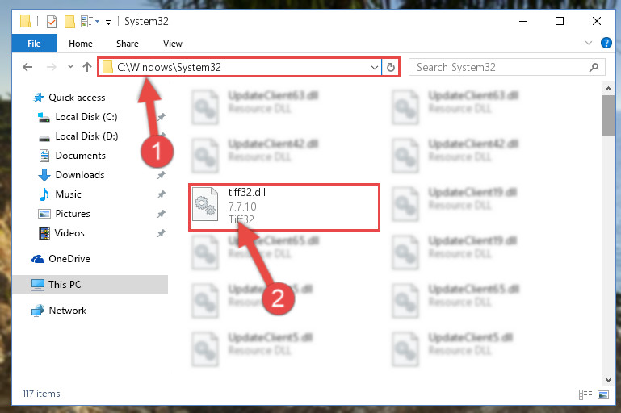Refresh the System32 folder view
Screen dimensions: 621x413
(x=391, y=67)
